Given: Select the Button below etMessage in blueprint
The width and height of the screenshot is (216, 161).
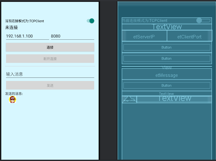Looking at the screenshot, I should tap(167, 85).
